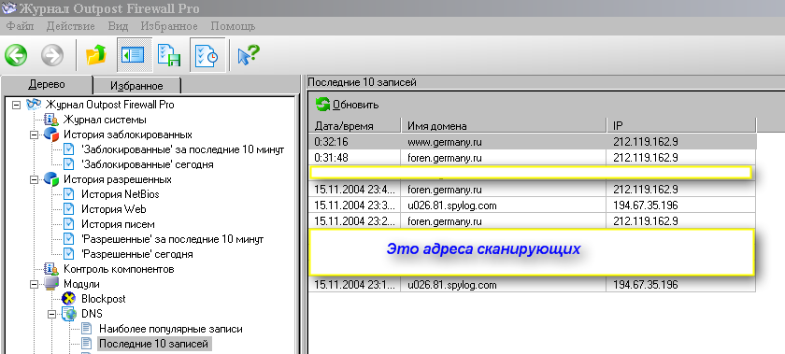Click the Журнал системы tree icon
The height and width of the screenshot is (354, 785).
click(51, 120)
